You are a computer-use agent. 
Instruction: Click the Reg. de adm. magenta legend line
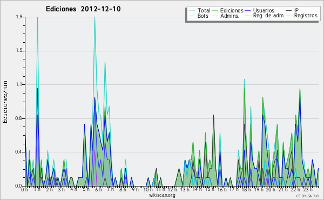(247, 16)
